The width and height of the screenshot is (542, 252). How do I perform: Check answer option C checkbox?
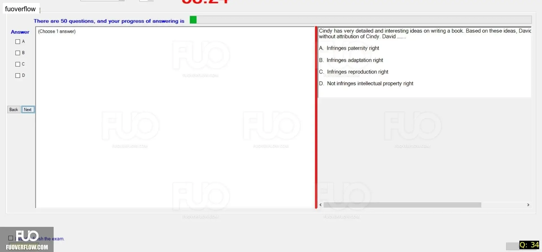[x=18, y=64]
